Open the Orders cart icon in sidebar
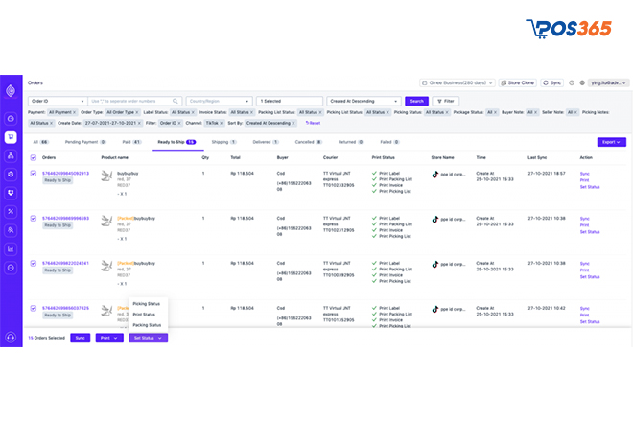This screenshot has height=422, width=633. point(11,136)
